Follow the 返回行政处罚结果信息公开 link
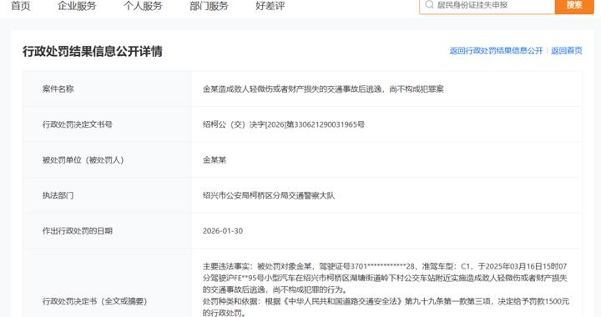Viewport: 601px width, 317px height. (496, 51)
